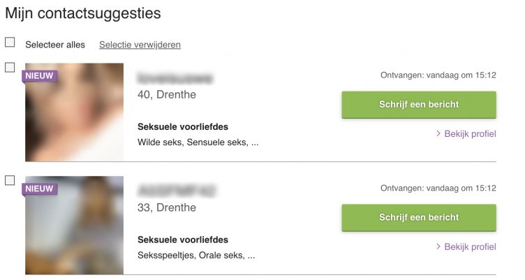Click the chevron arrow beside the second "Bekijk profiel"
This screenshot has height=280, width=525.
438,246
